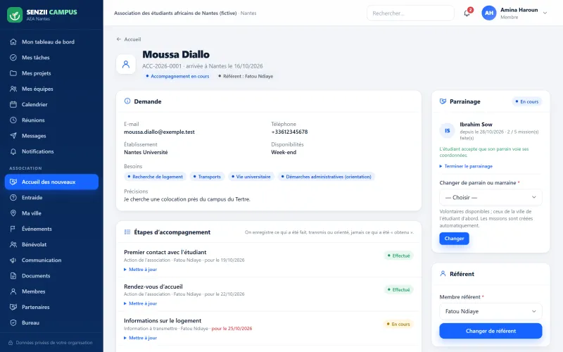Expand Terminer le parrainage disclosure
The height and width of the screenshot is (352, 563).
466,166
